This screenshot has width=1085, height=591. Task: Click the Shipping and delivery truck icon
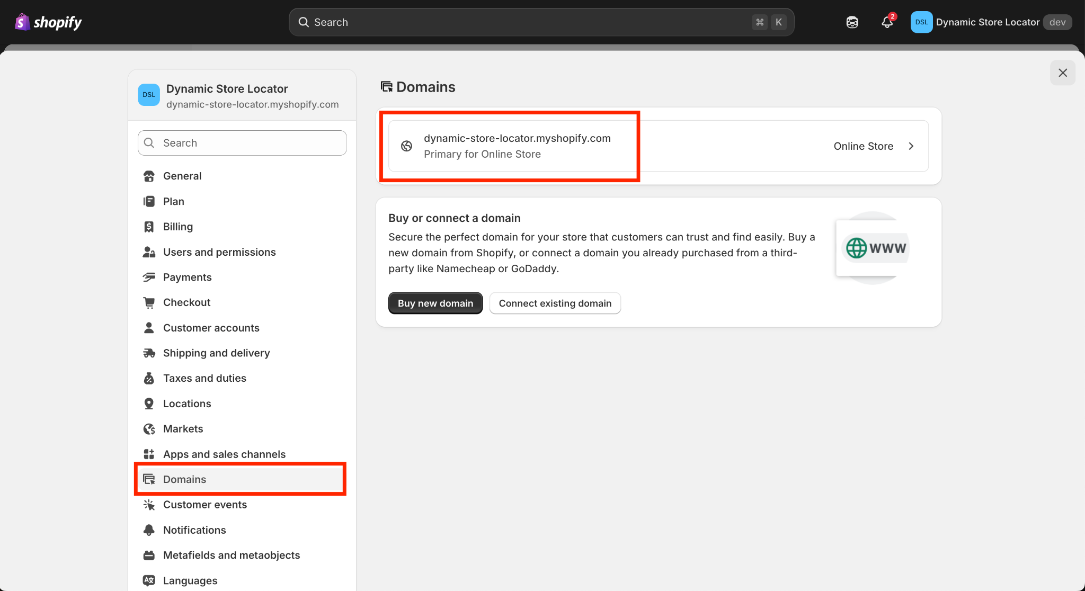[x=149, y=353]
